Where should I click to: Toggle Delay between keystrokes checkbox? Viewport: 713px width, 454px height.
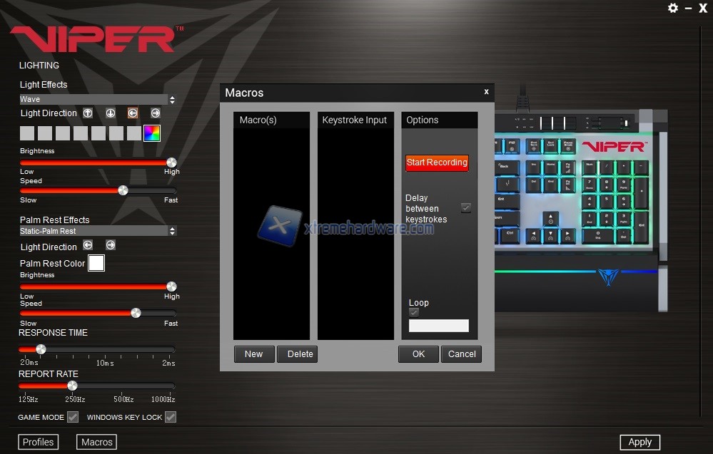pyautogui.click(x=466, y=207)
